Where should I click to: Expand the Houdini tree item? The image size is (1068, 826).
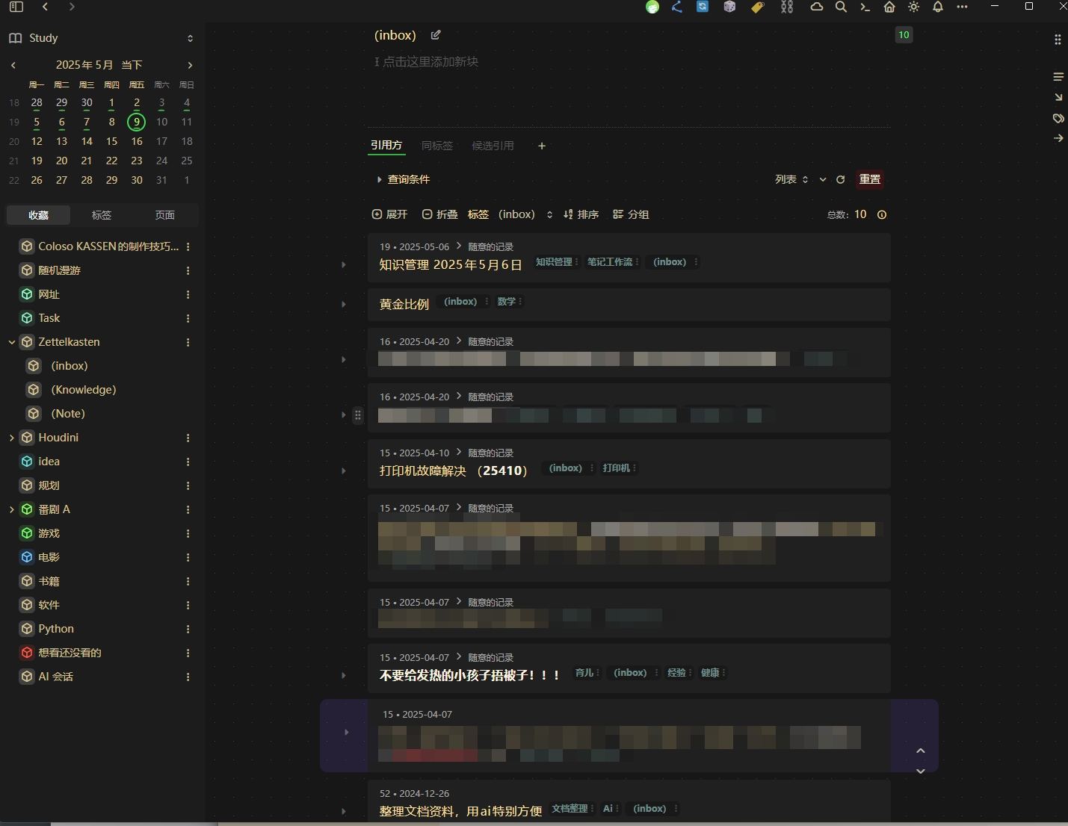11,438
